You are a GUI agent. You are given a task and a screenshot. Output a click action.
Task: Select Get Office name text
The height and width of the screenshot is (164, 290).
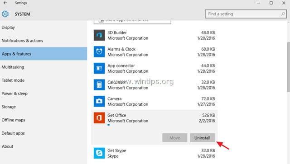click(x=117, y=115)
